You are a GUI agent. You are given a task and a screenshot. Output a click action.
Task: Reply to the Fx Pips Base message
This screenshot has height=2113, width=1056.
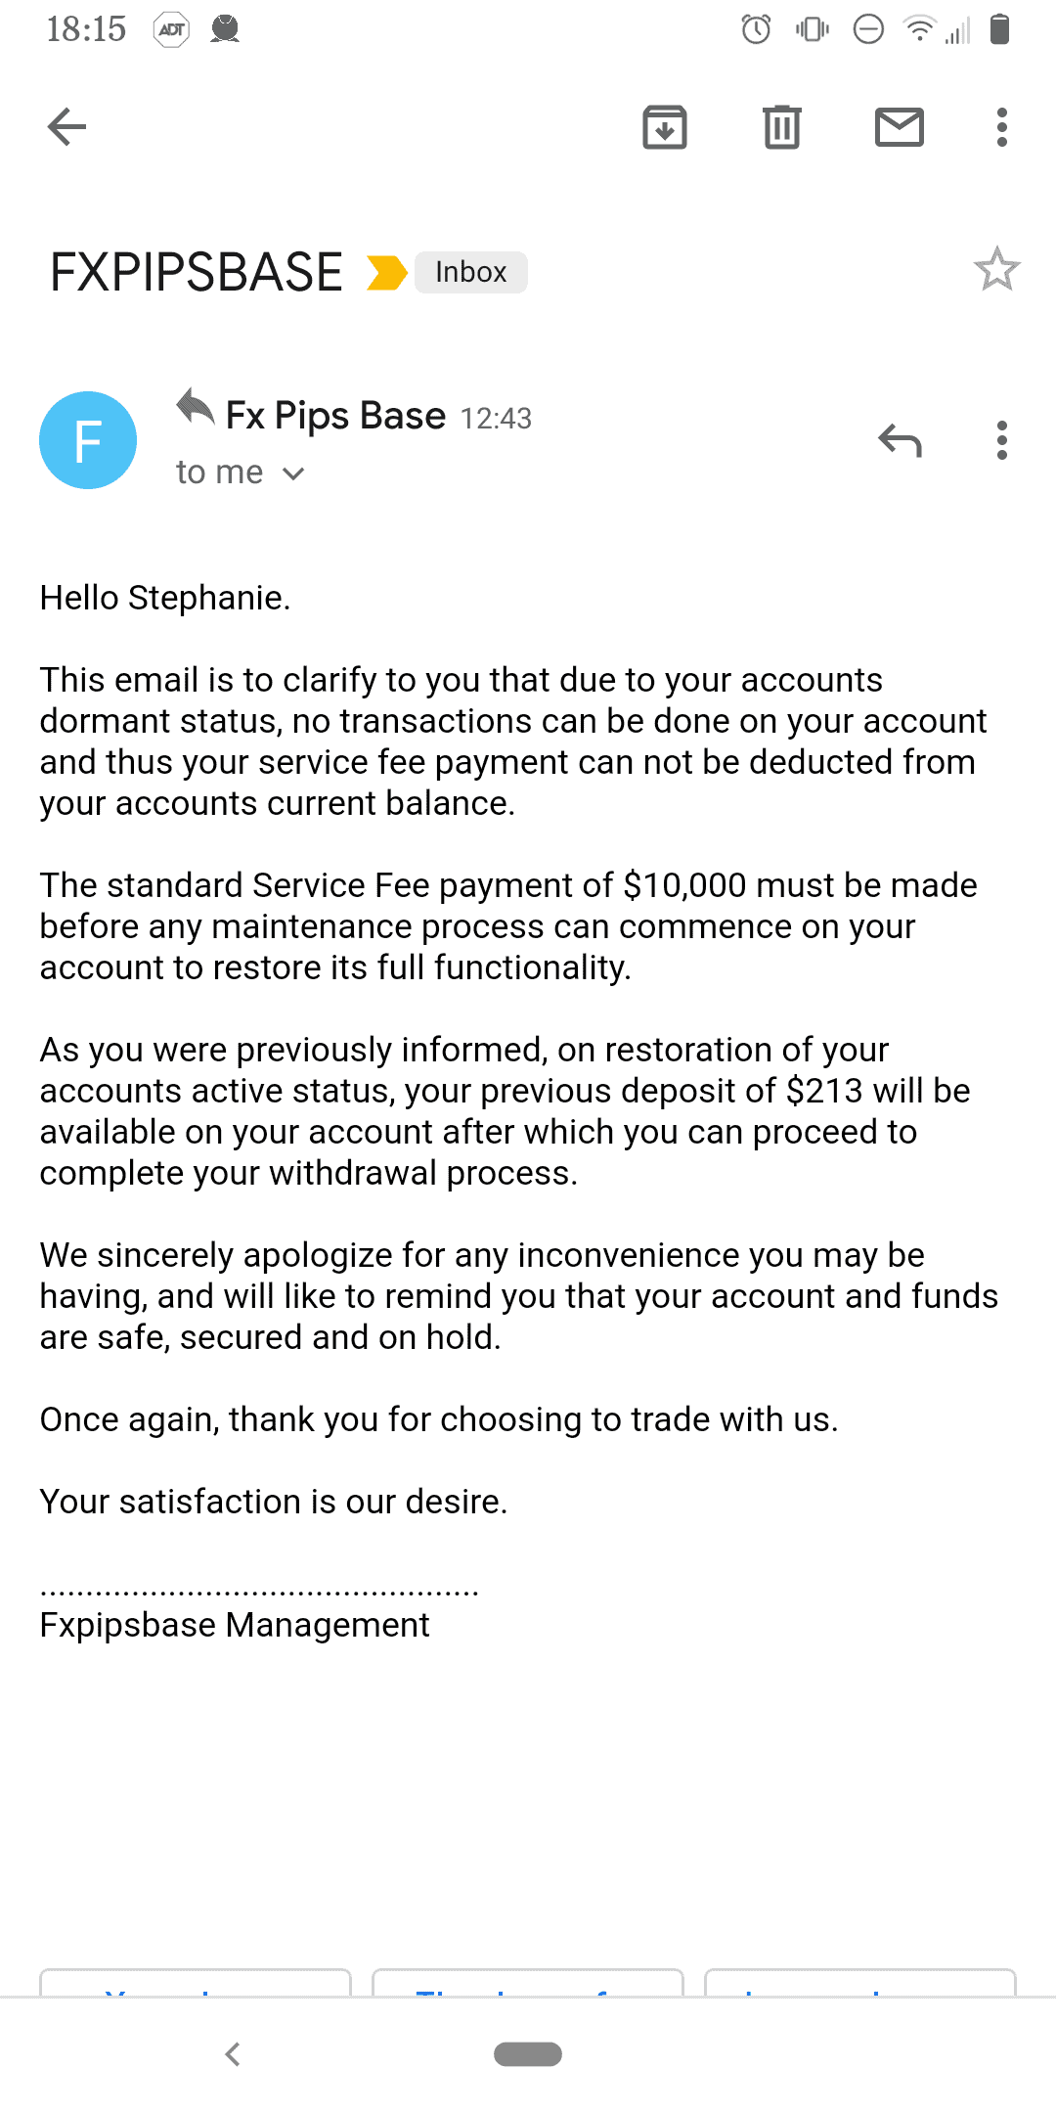click(900, 441)
